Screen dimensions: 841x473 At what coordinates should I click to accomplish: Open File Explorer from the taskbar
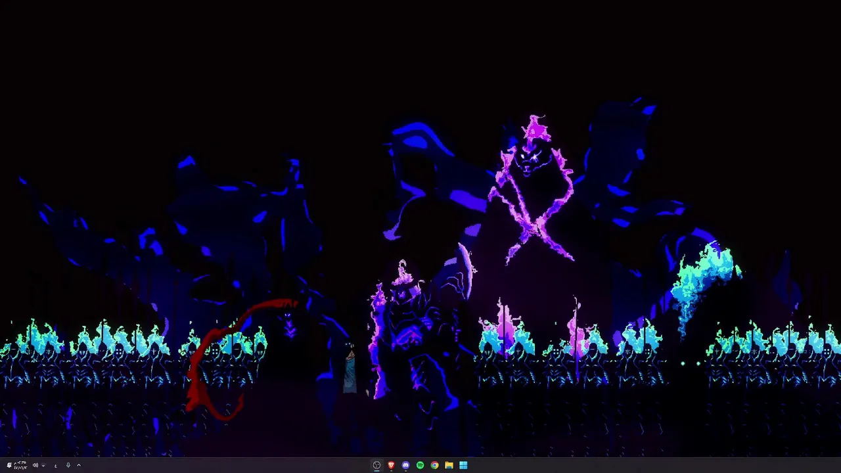pyautogui.click(x=449, y=465)
